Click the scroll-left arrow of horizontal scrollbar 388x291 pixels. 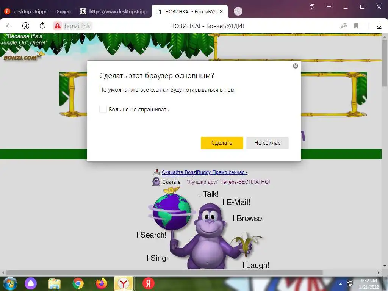3,273
